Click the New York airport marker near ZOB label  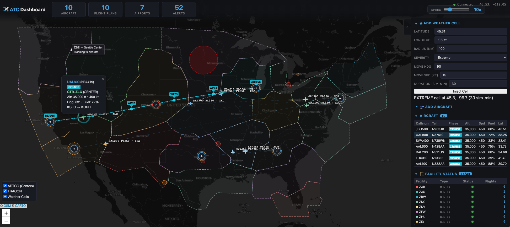coord(340,99)
